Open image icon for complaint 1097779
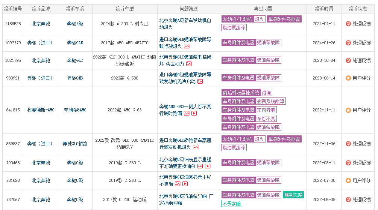378x210 pixels. pyautogui.click(x=187, y=46)
